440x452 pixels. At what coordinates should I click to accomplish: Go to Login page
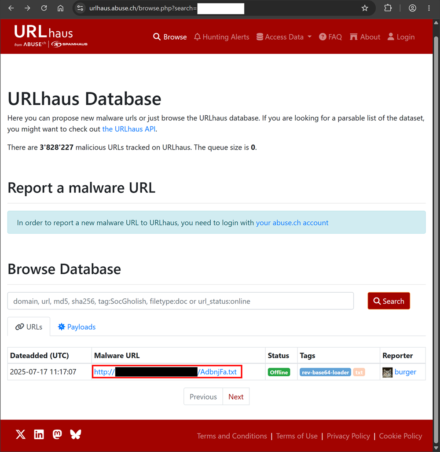pos(401,37)
